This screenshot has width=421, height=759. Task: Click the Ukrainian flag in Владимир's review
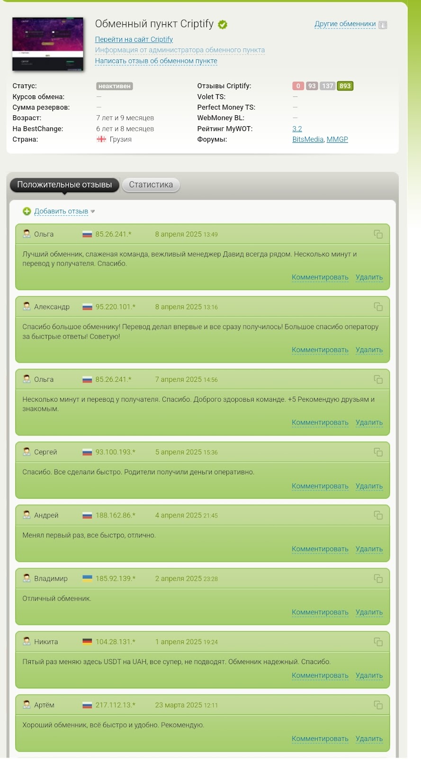click(87, 578)
